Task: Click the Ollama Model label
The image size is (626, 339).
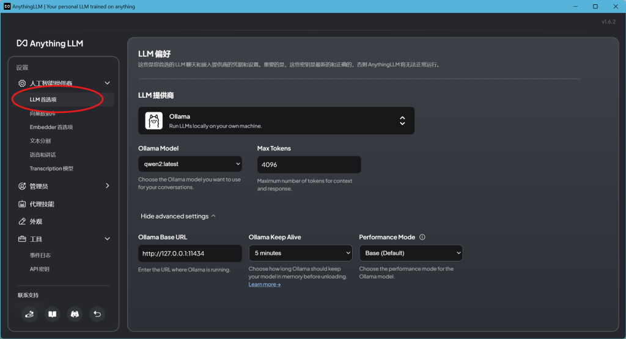Action: point(158,148)
